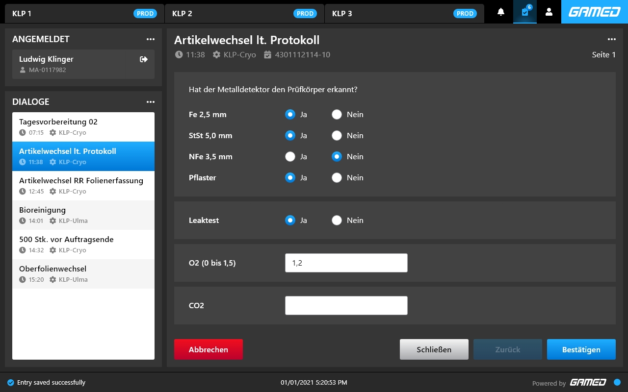This screenshot has width=628, height=392.
Task: Click the red Abbrechen button
Action: coord(209,349)
